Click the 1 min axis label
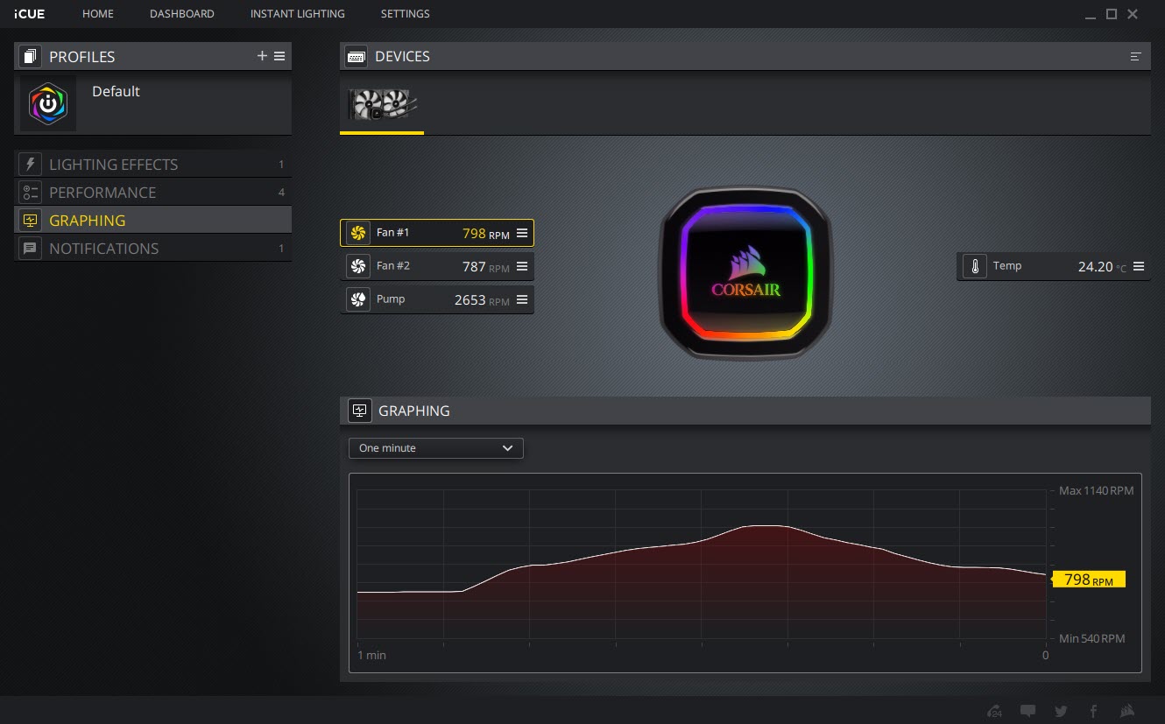1165x724 pixels. point(371,655)
